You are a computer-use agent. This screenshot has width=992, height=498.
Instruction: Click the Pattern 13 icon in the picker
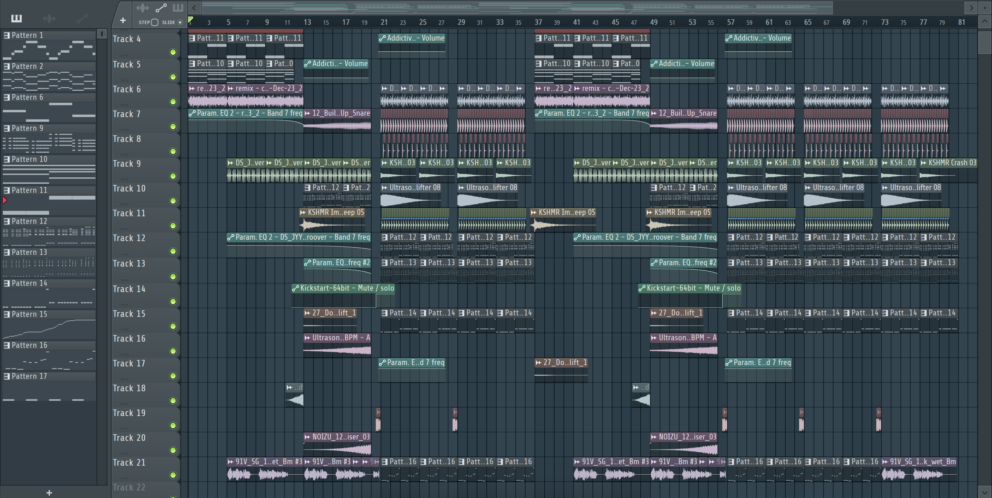point(7,252)
